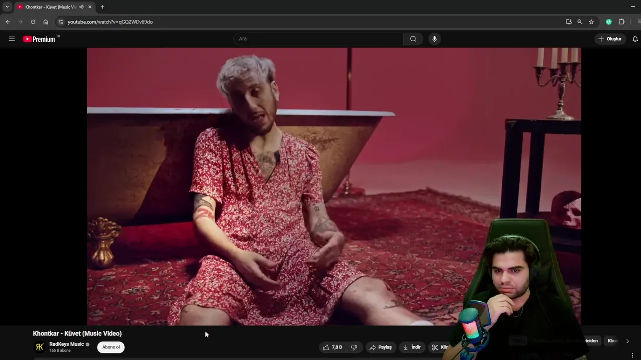Open RedKeys Music channel avatar
641x360 pixels.
[39, 347]
